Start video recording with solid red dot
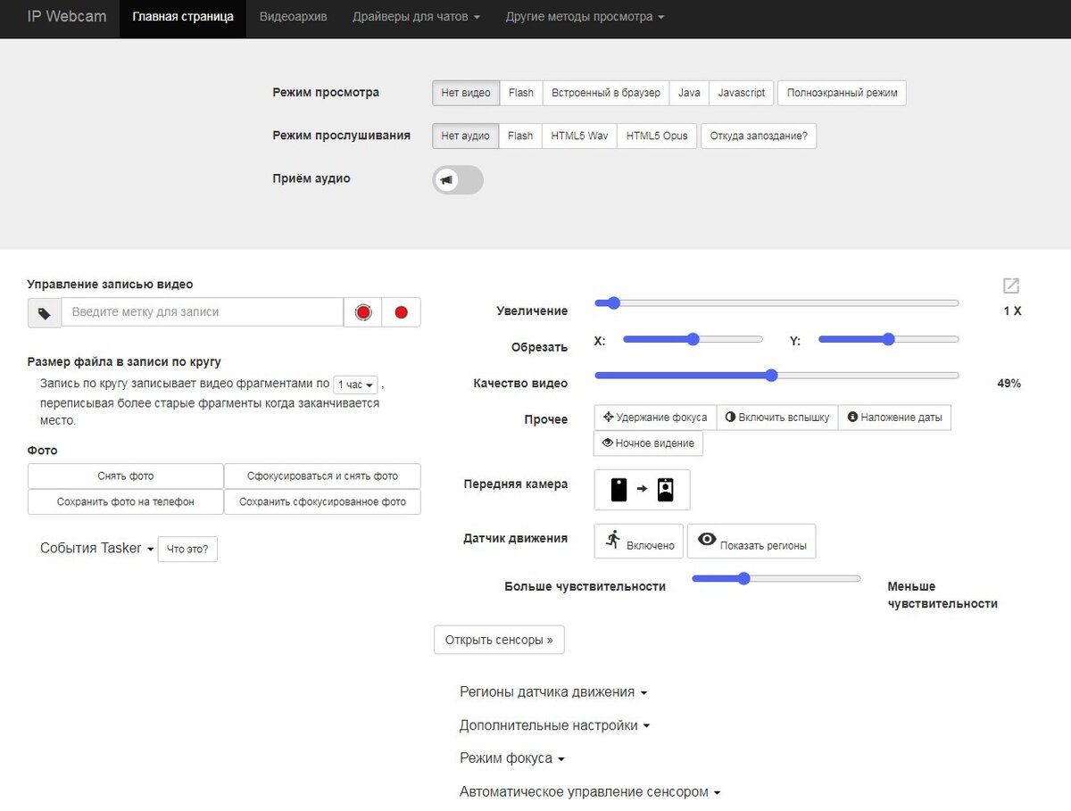Image resolution: width=1071 pixels, height=811 pixels. point(401,312)
